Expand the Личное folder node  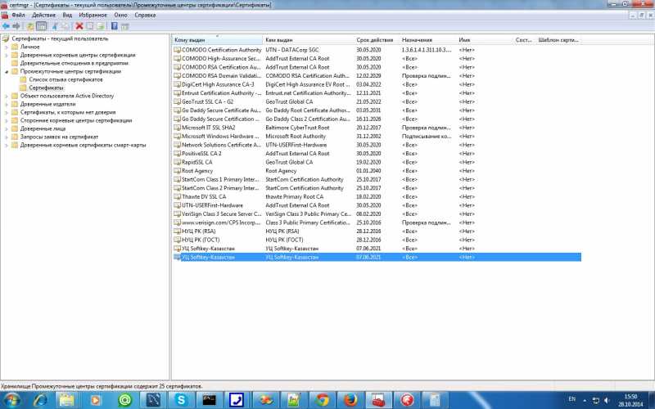tap(6, 47)
